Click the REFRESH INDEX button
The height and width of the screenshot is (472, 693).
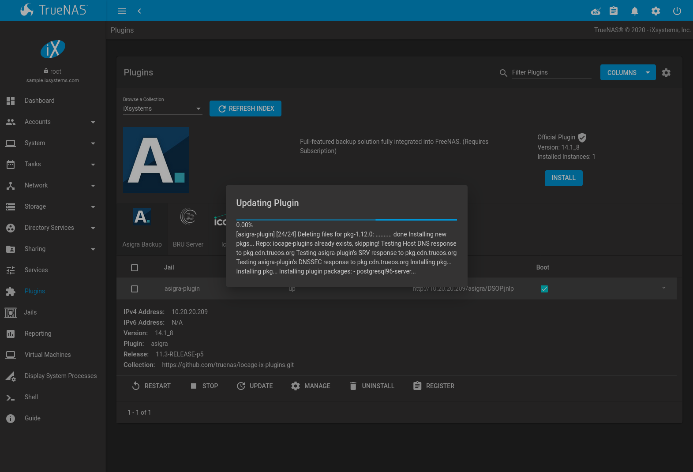coord(245,109)
